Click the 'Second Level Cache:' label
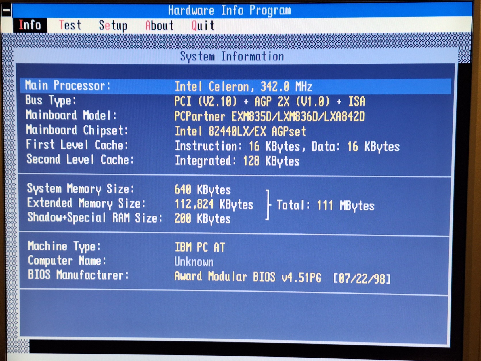Viewport: 481px width, 361px height. tap(80, 159)
